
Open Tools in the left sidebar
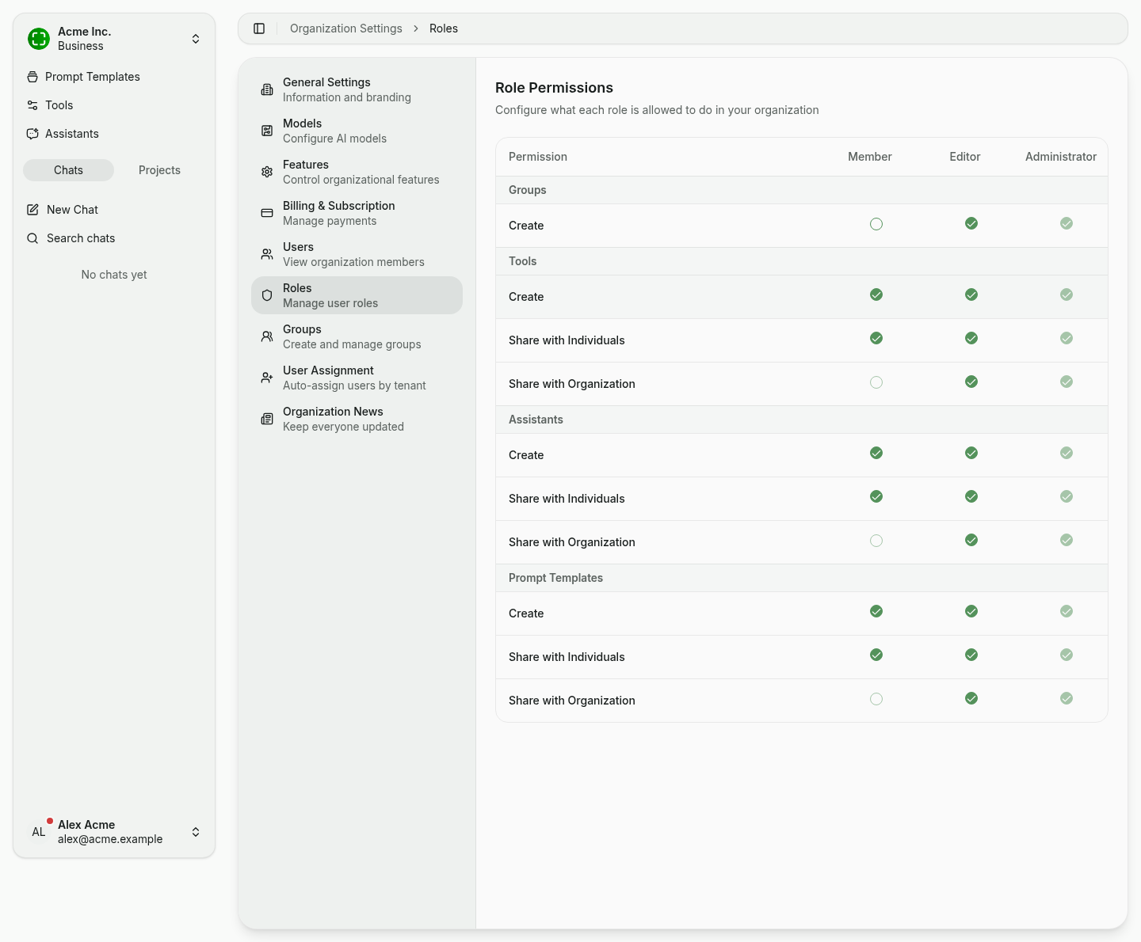point(114,105)
